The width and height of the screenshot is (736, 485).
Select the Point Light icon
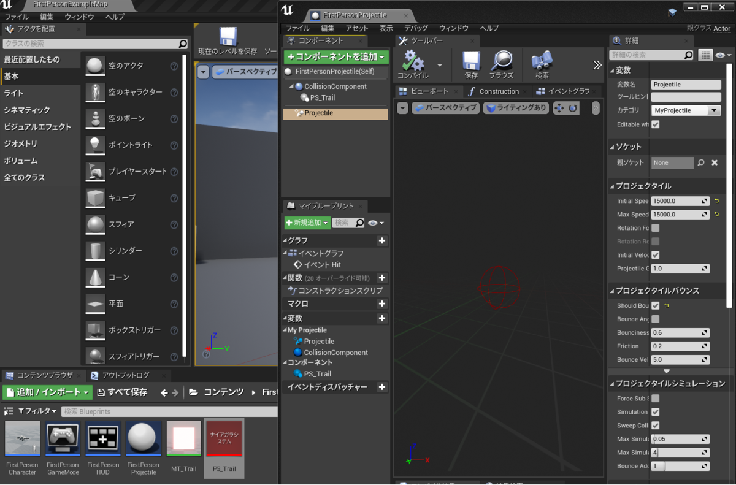pos(95,145)
